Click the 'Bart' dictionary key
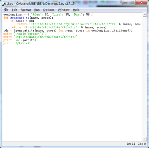Image resolution: width=149 pixels, height=148 pixels. point(77,15)
